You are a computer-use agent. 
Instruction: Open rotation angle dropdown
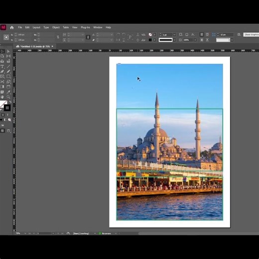112,34
